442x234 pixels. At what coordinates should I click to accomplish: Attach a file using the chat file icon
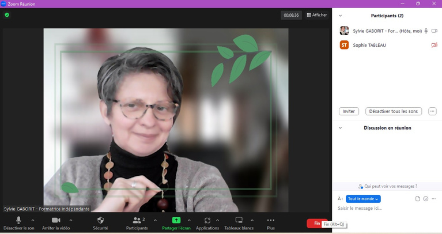418,199
